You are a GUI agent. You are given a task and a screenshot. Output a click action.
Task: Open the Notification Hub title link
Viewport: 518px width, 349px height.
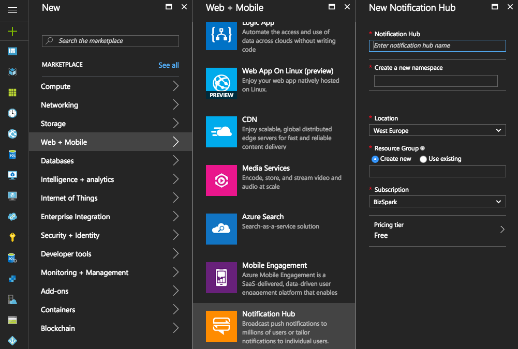tap(269, 314)
